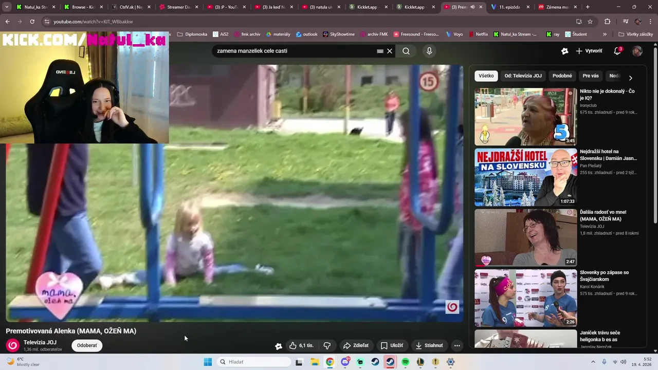Viewport: 658px width, 370px height.
Task: Show more filter chips with right chevron
Action: coord(630,78)
